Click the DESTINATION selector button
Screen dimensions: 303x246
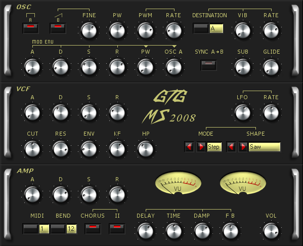click(201, 28)
